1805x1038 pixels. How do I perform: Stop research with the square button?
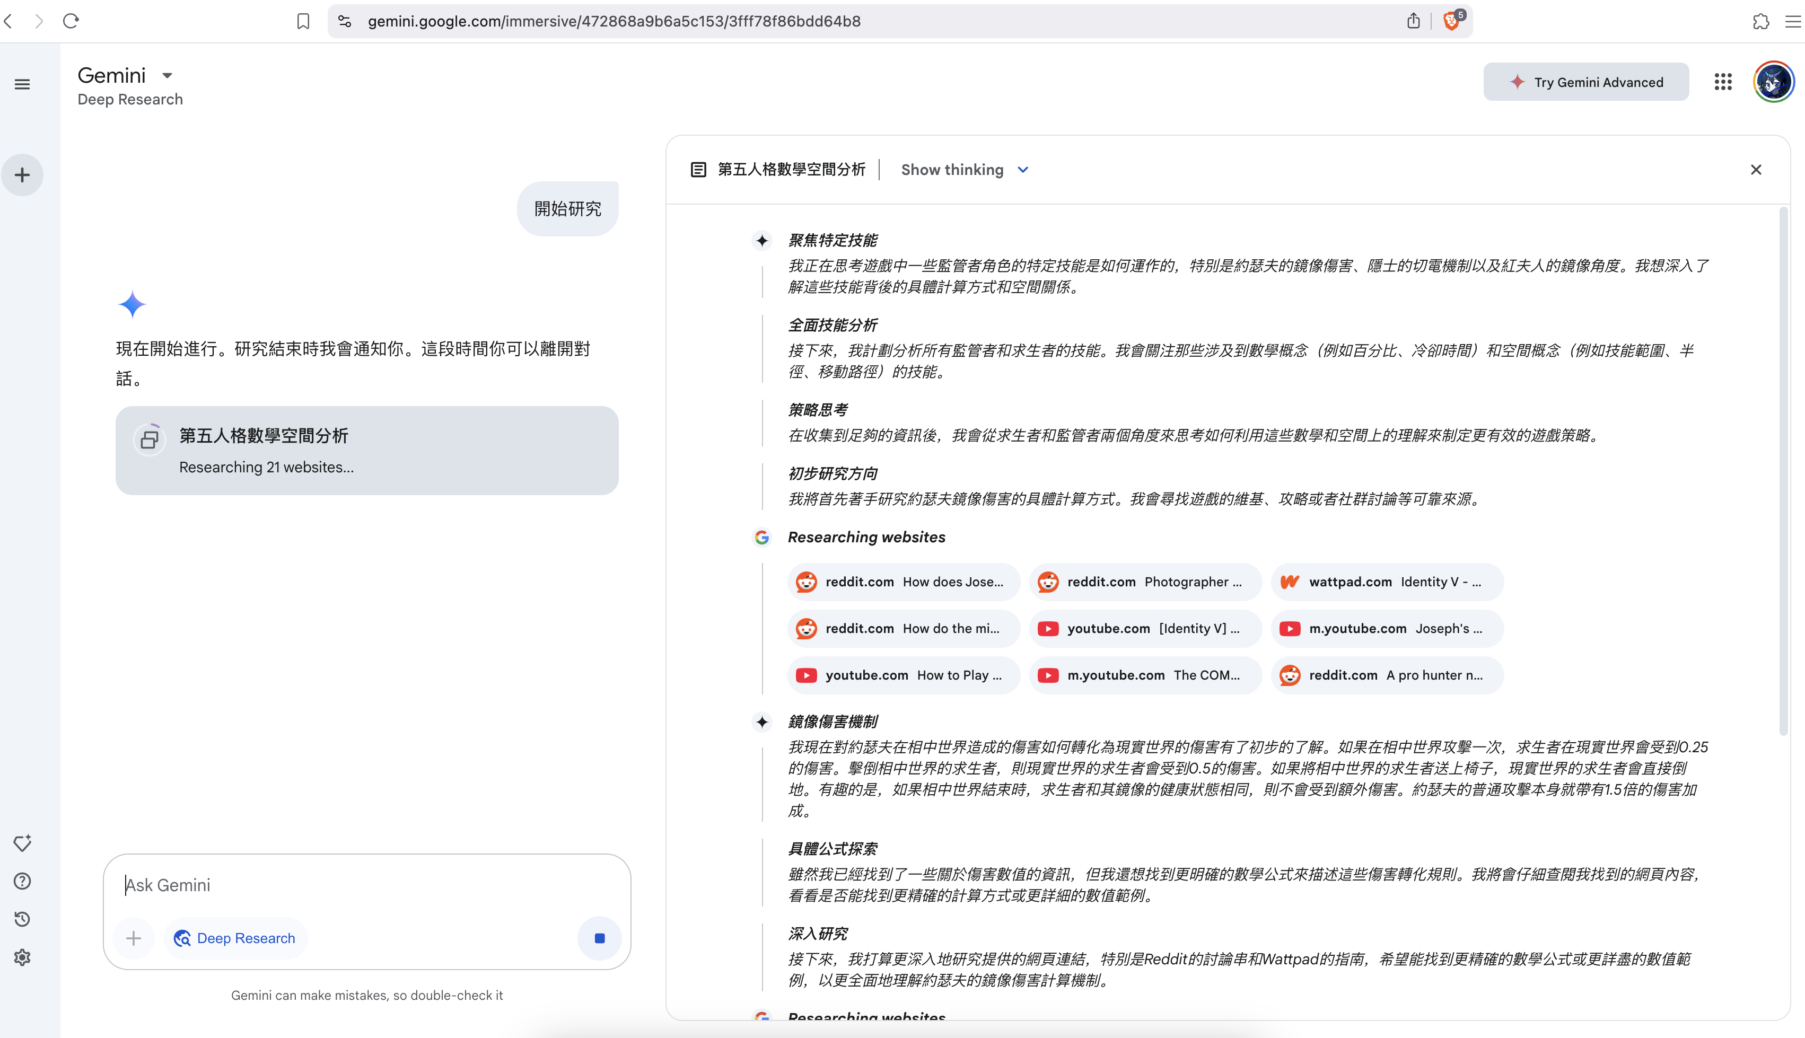(599, 938)
